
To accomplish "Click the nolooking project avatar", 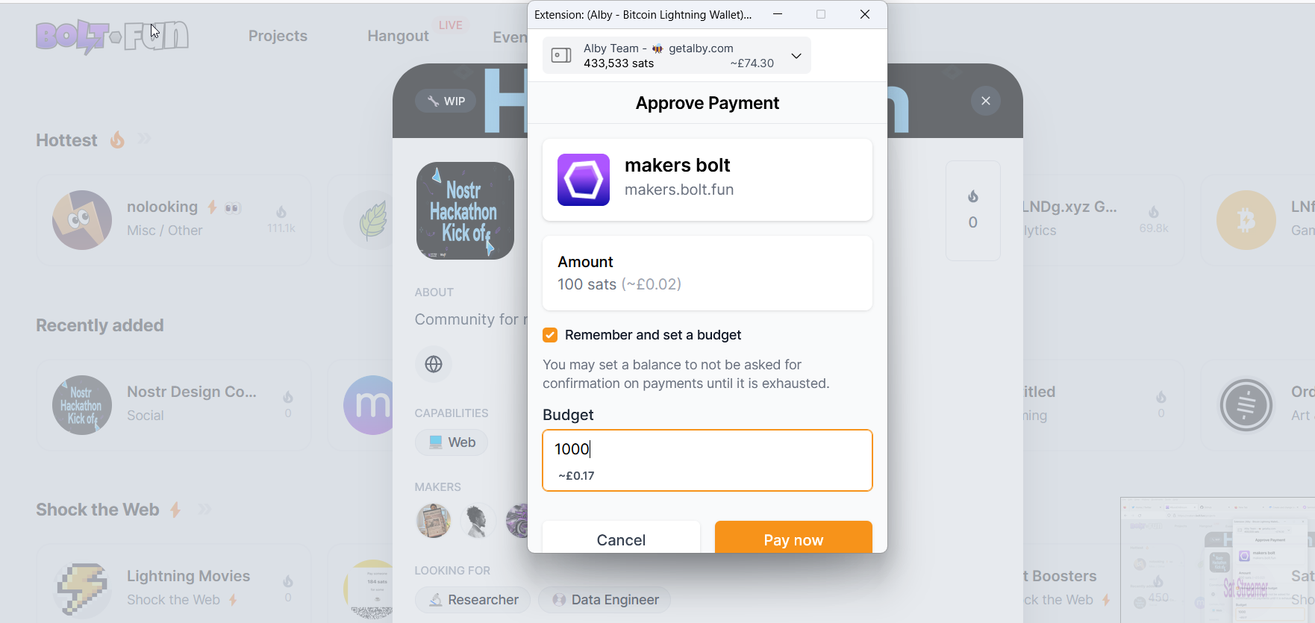I will click(82, 220).
